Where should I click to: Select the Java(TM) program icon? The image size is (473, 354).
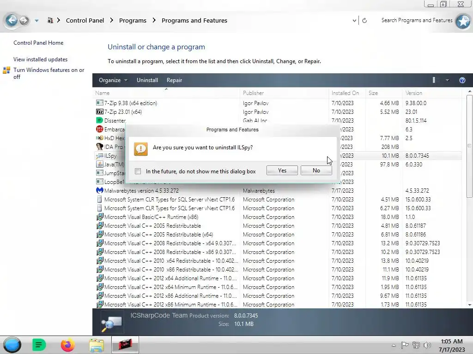point(100,165)
